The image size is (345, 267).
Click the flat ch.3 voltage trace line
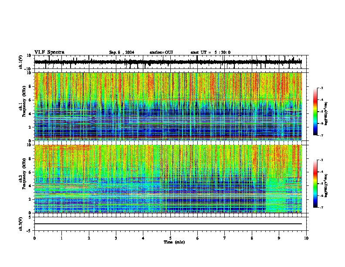[x=168, y=224]
